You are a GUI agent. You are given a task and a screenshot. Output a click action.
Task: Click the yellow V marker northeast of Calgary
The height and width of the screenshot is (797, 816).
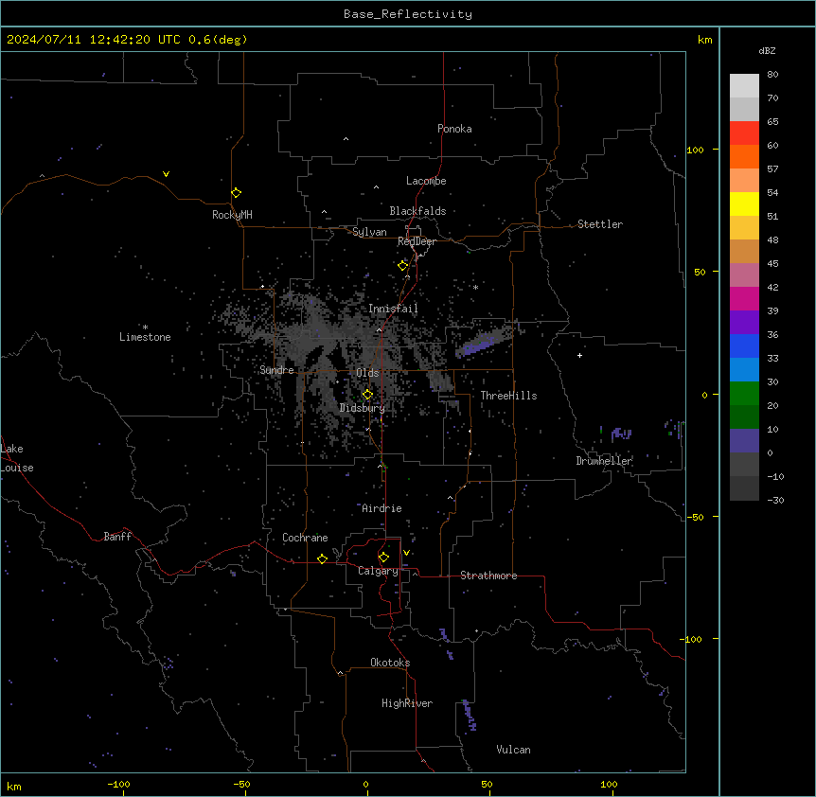point(406,553)
